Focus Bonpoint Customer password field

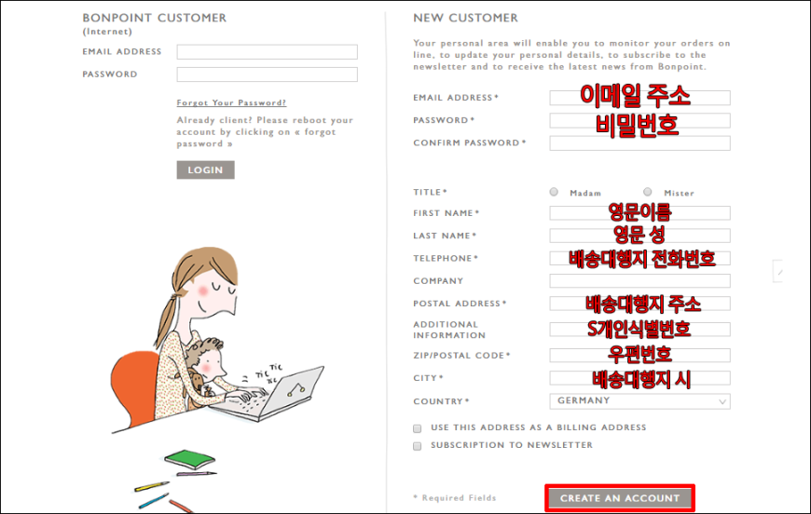[267, 74]
